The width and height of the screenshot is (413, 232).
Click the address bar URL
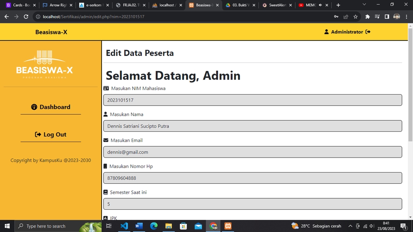(93, 17)
